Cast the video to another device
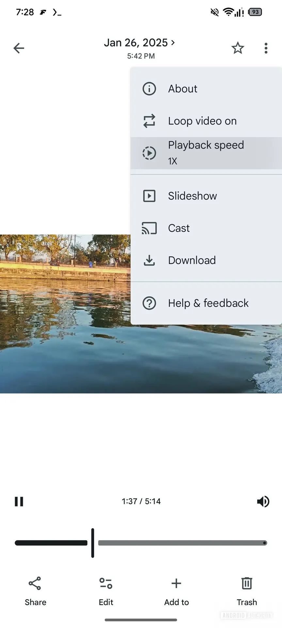The image size is (282, 628). point(179,228)
